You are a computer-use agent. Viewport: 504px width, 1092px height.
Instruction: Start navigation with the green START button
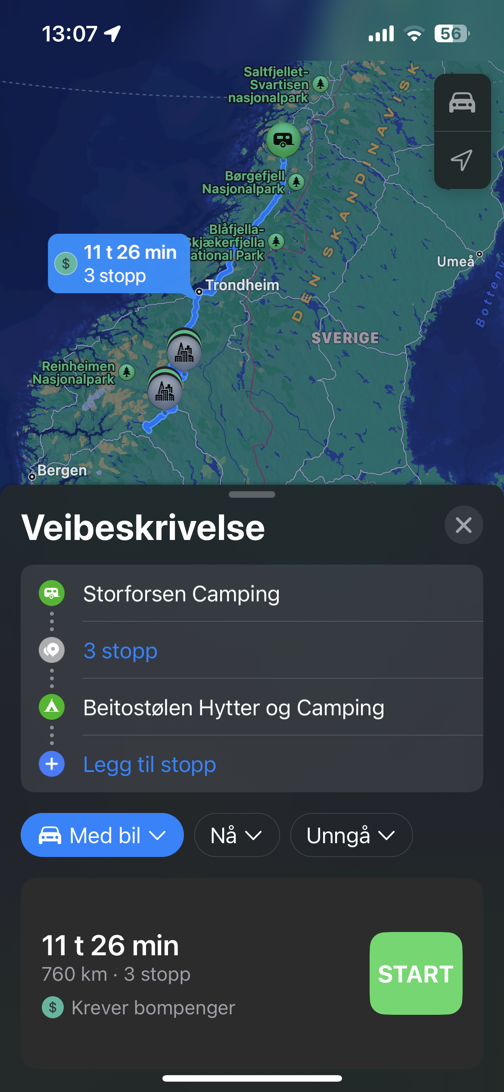[416, 973]
